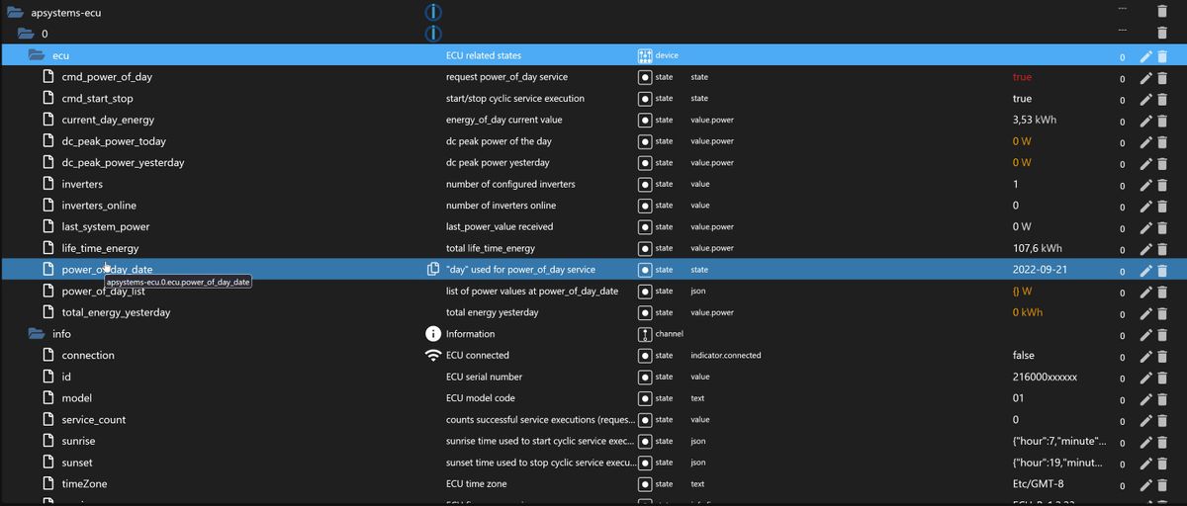Select the inverters_online state row
This screenshot has width=1187, height=506.
pyautogui.click(x=593, y=206)
